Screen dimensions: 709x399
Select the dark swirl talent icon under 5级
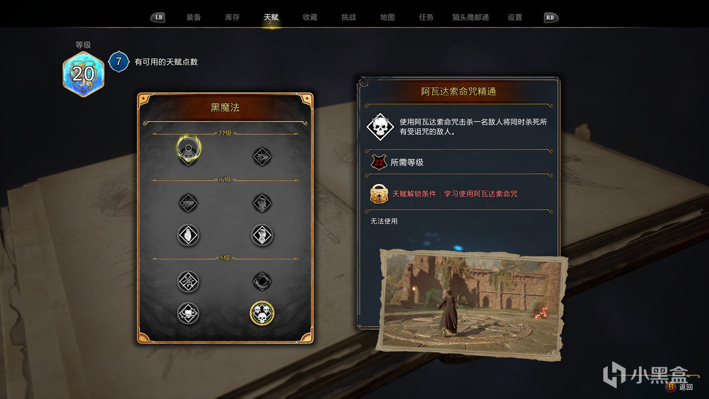(262, 282)
